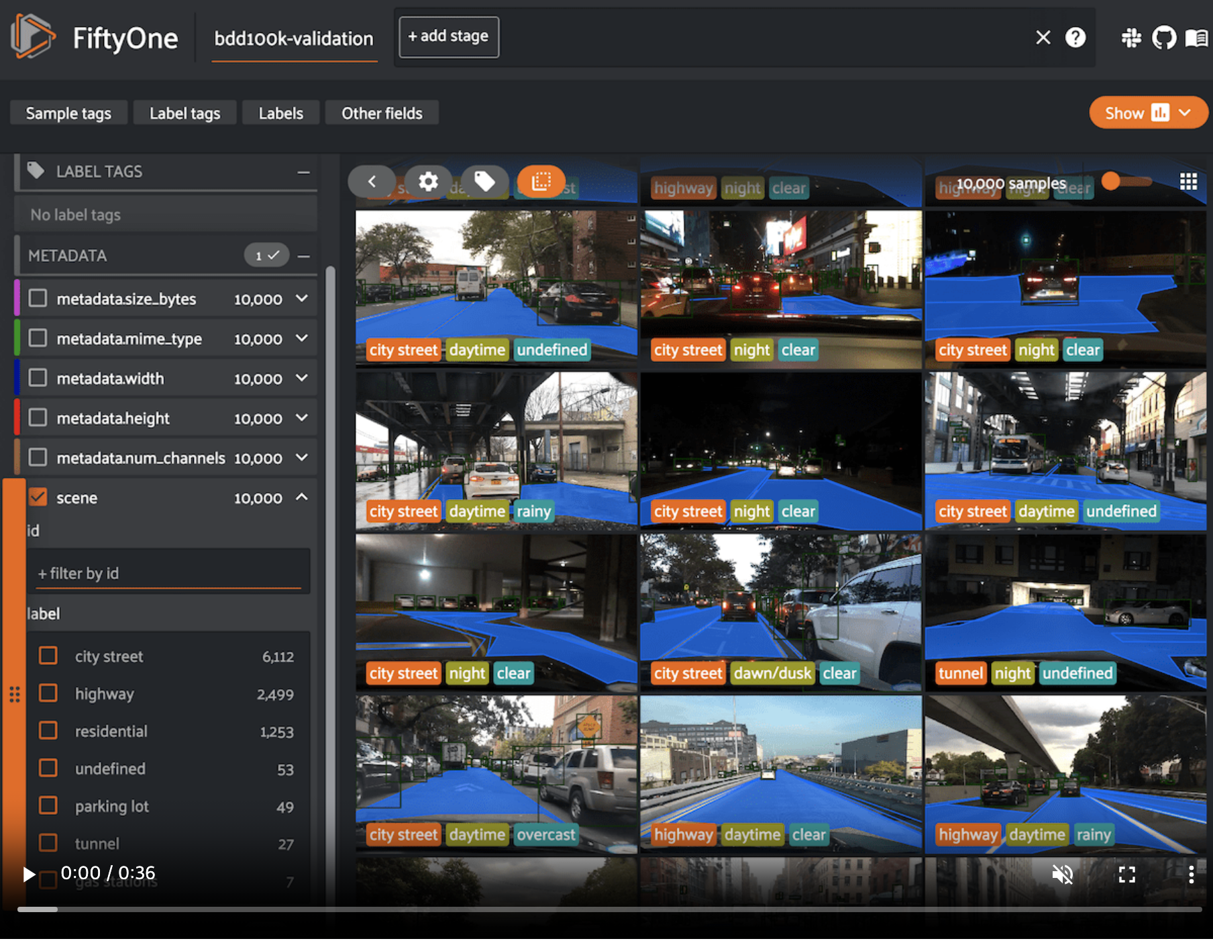Select the Sample tags tab

[68, 113]
